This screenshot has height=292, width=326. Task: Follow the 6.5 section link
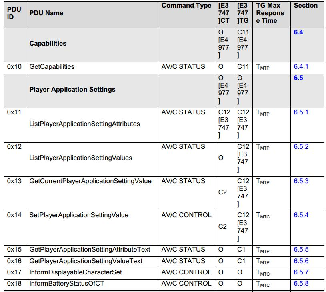pos(298,78)
